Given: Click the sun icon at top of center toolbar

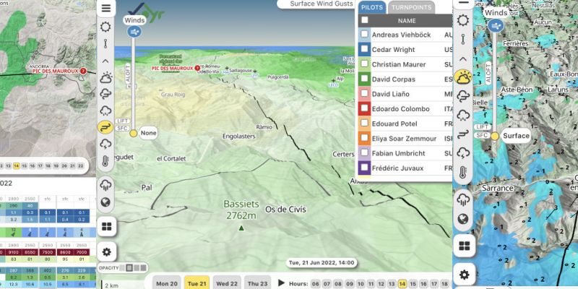Looking at the screenshot, I should 106,27.
